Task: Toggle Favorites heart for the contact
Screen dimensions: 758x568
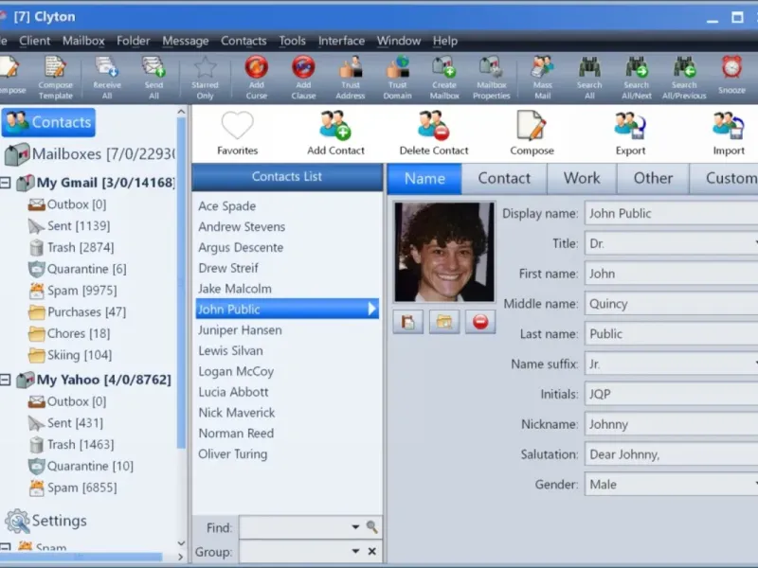Action: [x=237, y=126]
